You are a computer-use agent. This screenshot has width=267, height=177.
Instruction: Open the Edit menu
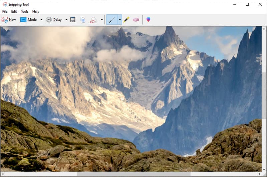click(14, 11)
